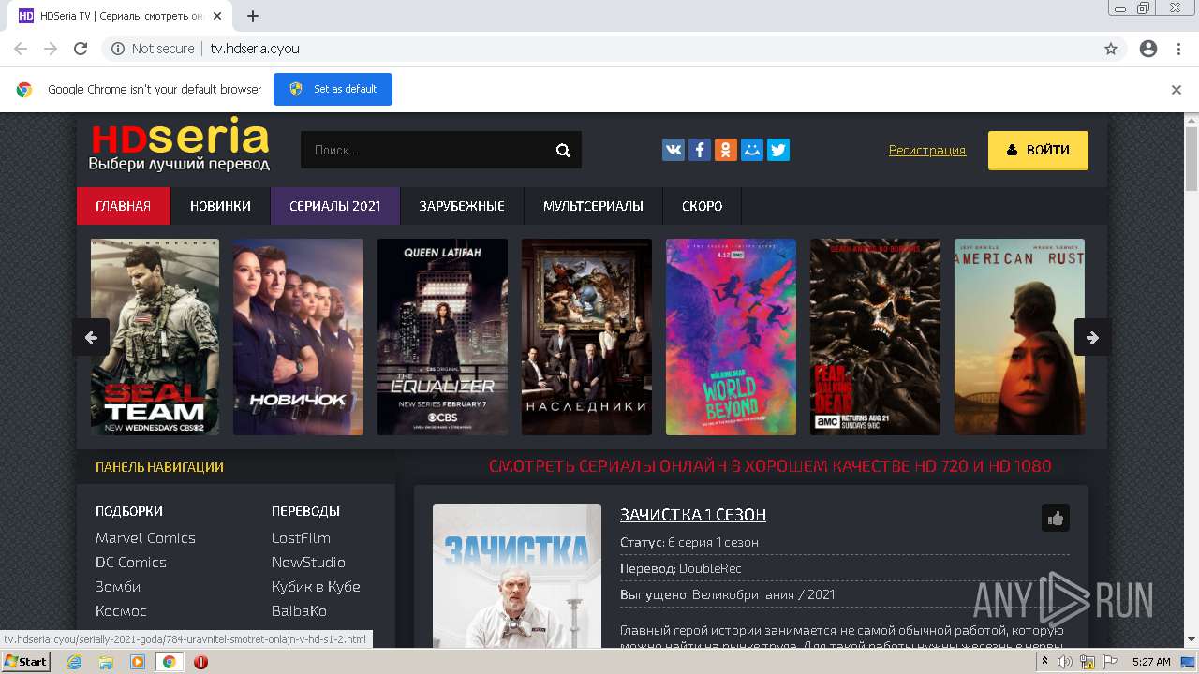Open the Odnoklassniki social icon
The height and width of the screenshot is (674, 1199).
coord(726,150)
